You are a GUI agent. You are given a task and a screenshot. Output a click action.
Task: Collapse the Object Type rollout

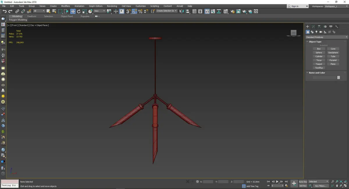tap(315, 42)
